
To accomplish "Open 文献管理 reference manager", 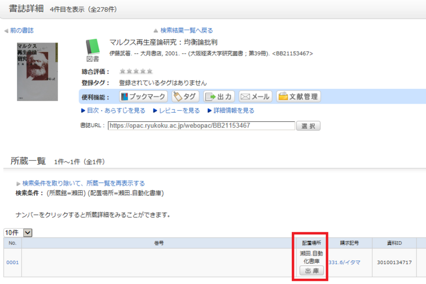I will [298, 97].
